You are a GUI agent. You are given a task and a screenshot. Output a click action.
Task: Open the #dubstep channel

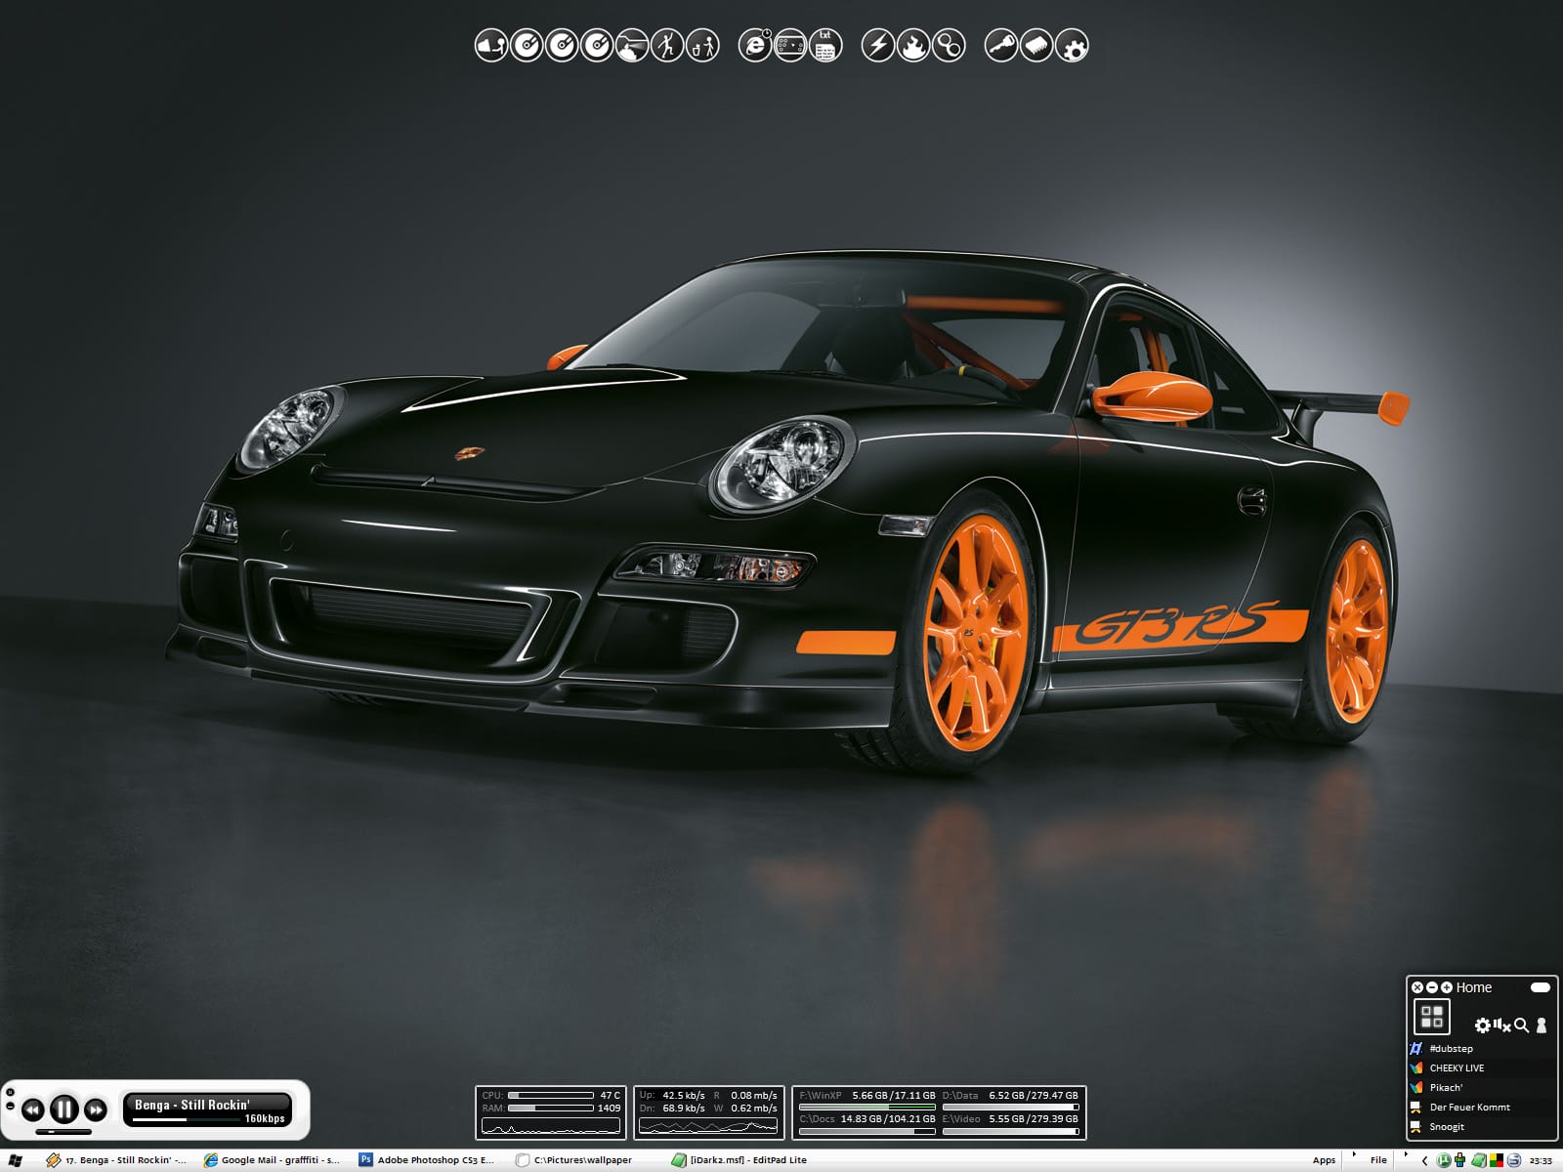coord(1482,1049)
